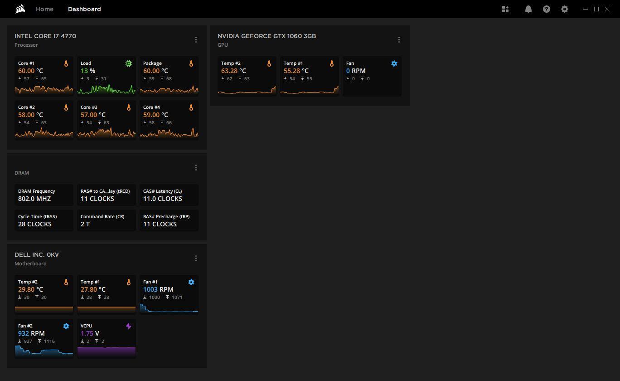Select the Dashboard tab

pos(84,9)
